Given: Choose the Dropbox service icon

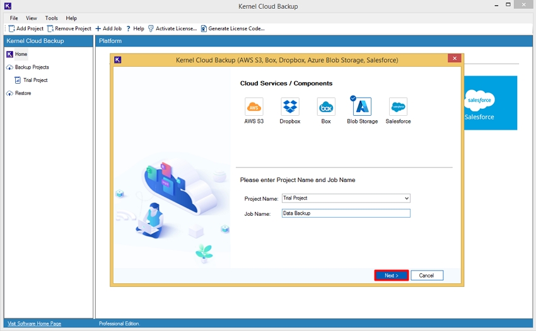Looking at the screenshot, I should (290, 107).
